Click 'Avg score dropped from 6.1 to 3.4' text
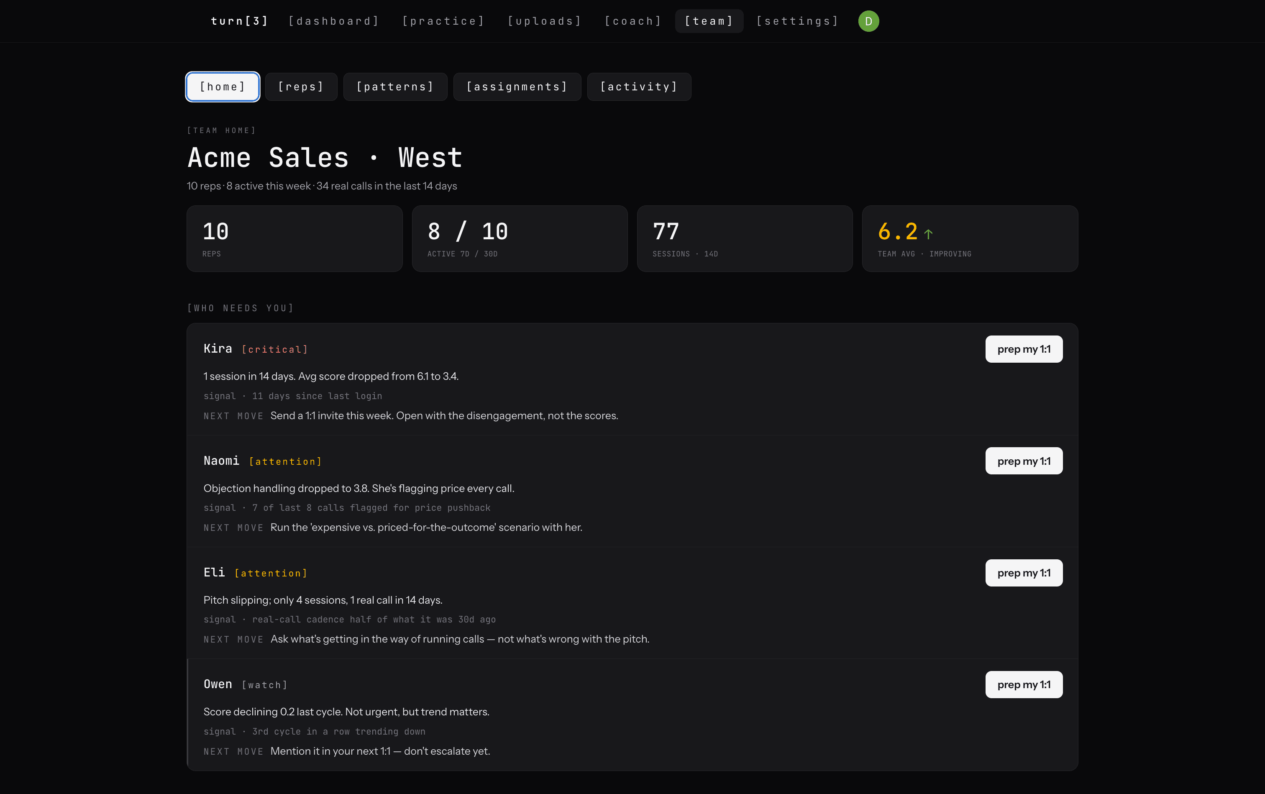1265x794 pixels. (379, 377)
